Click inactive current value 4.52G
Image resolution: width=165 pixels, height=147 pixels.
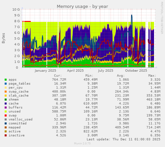[x=61, y=135]
